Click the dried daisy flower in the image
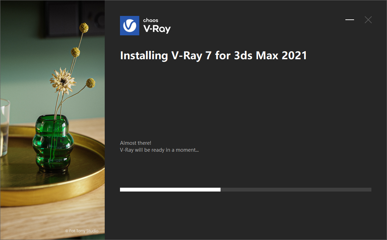Image resolution: width=387 pixels, height=240 pixels. [63, 81]
